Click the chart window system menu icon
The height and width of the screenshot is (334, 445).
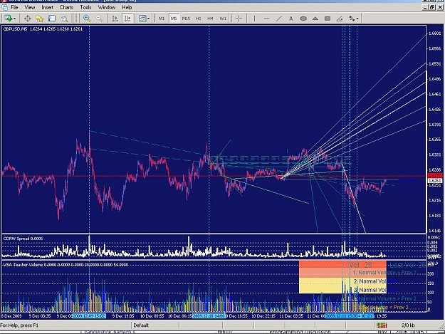[4, 7]
